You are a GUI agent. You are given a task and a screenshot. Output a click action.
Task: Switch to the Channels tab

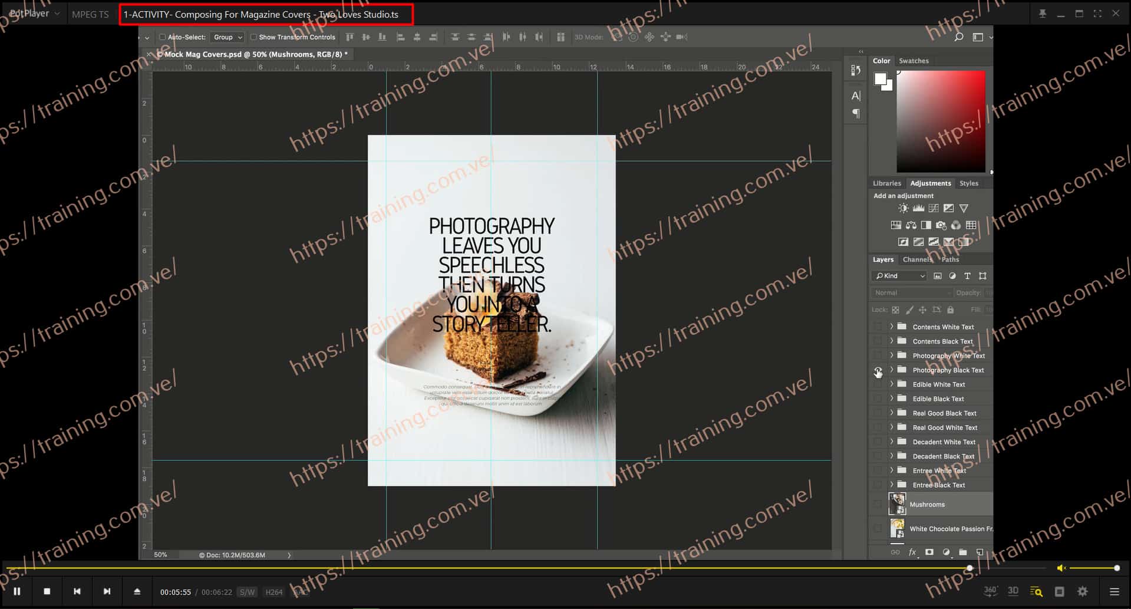click(x=917, y=259)
